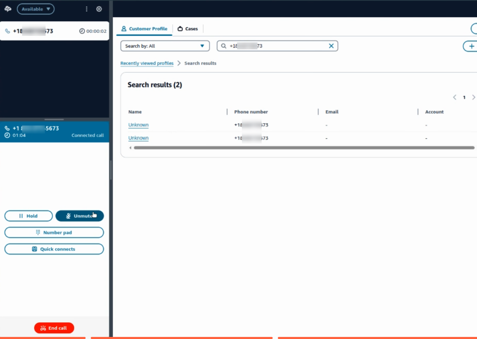Image resolution: width=477 pixels, height=339 pixels.
Task: Open the Available status dropdown
Action: [x=36, y=9]
